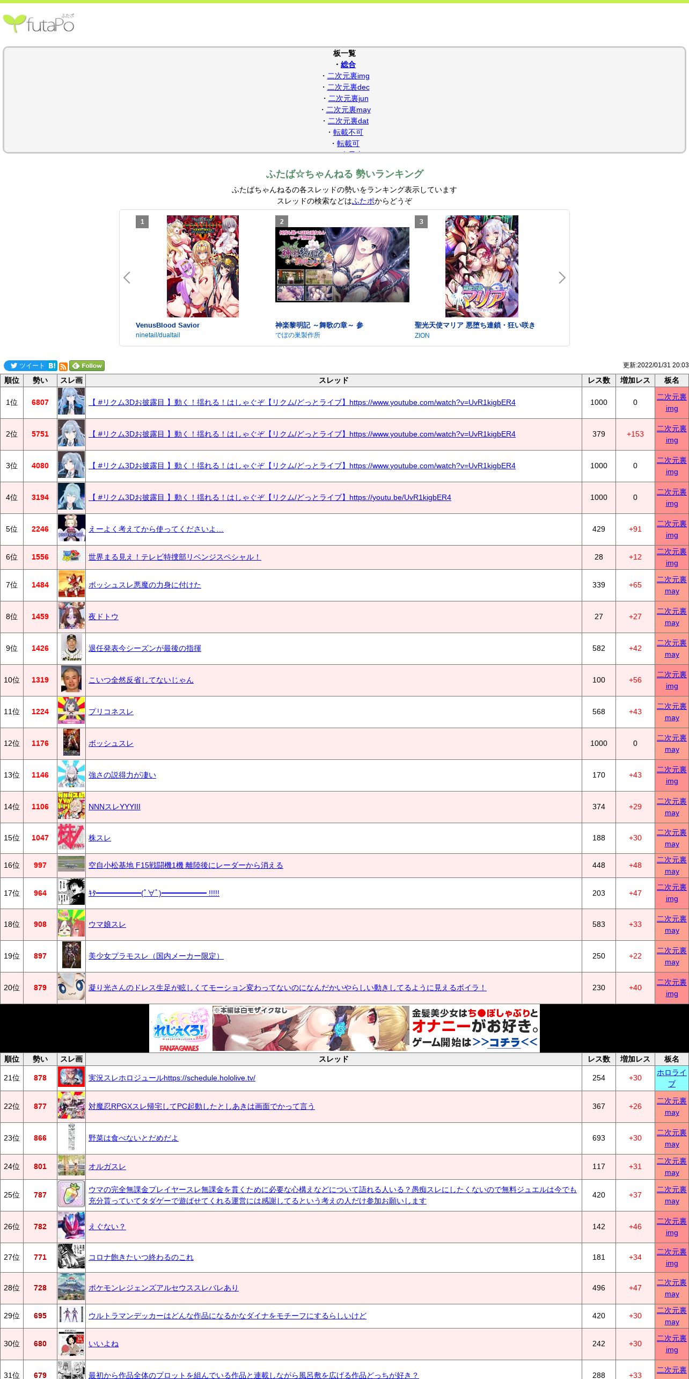Open thread 美少女プラモスレ（国内メーカー限定）
Screen dimensions: 689x1379
pyautogui.click(x=156, y=956)
